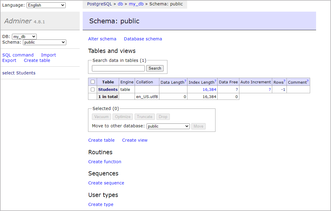
Task: Click the '1 in total' summary cell
Action: point(108,97)
